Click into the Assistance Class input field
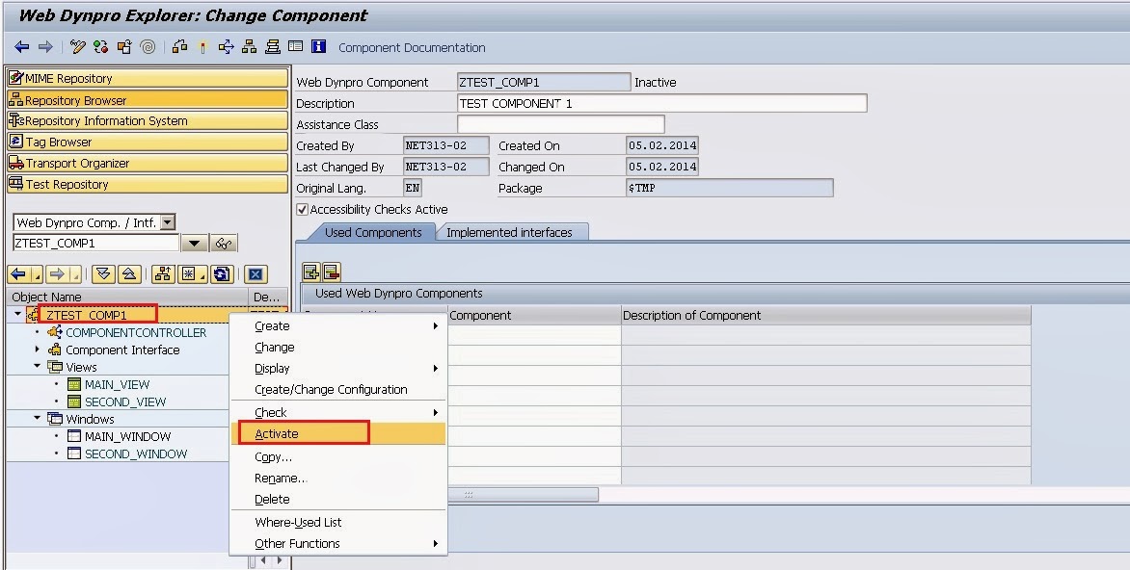The image size is (1130, 570). (560, 124)
